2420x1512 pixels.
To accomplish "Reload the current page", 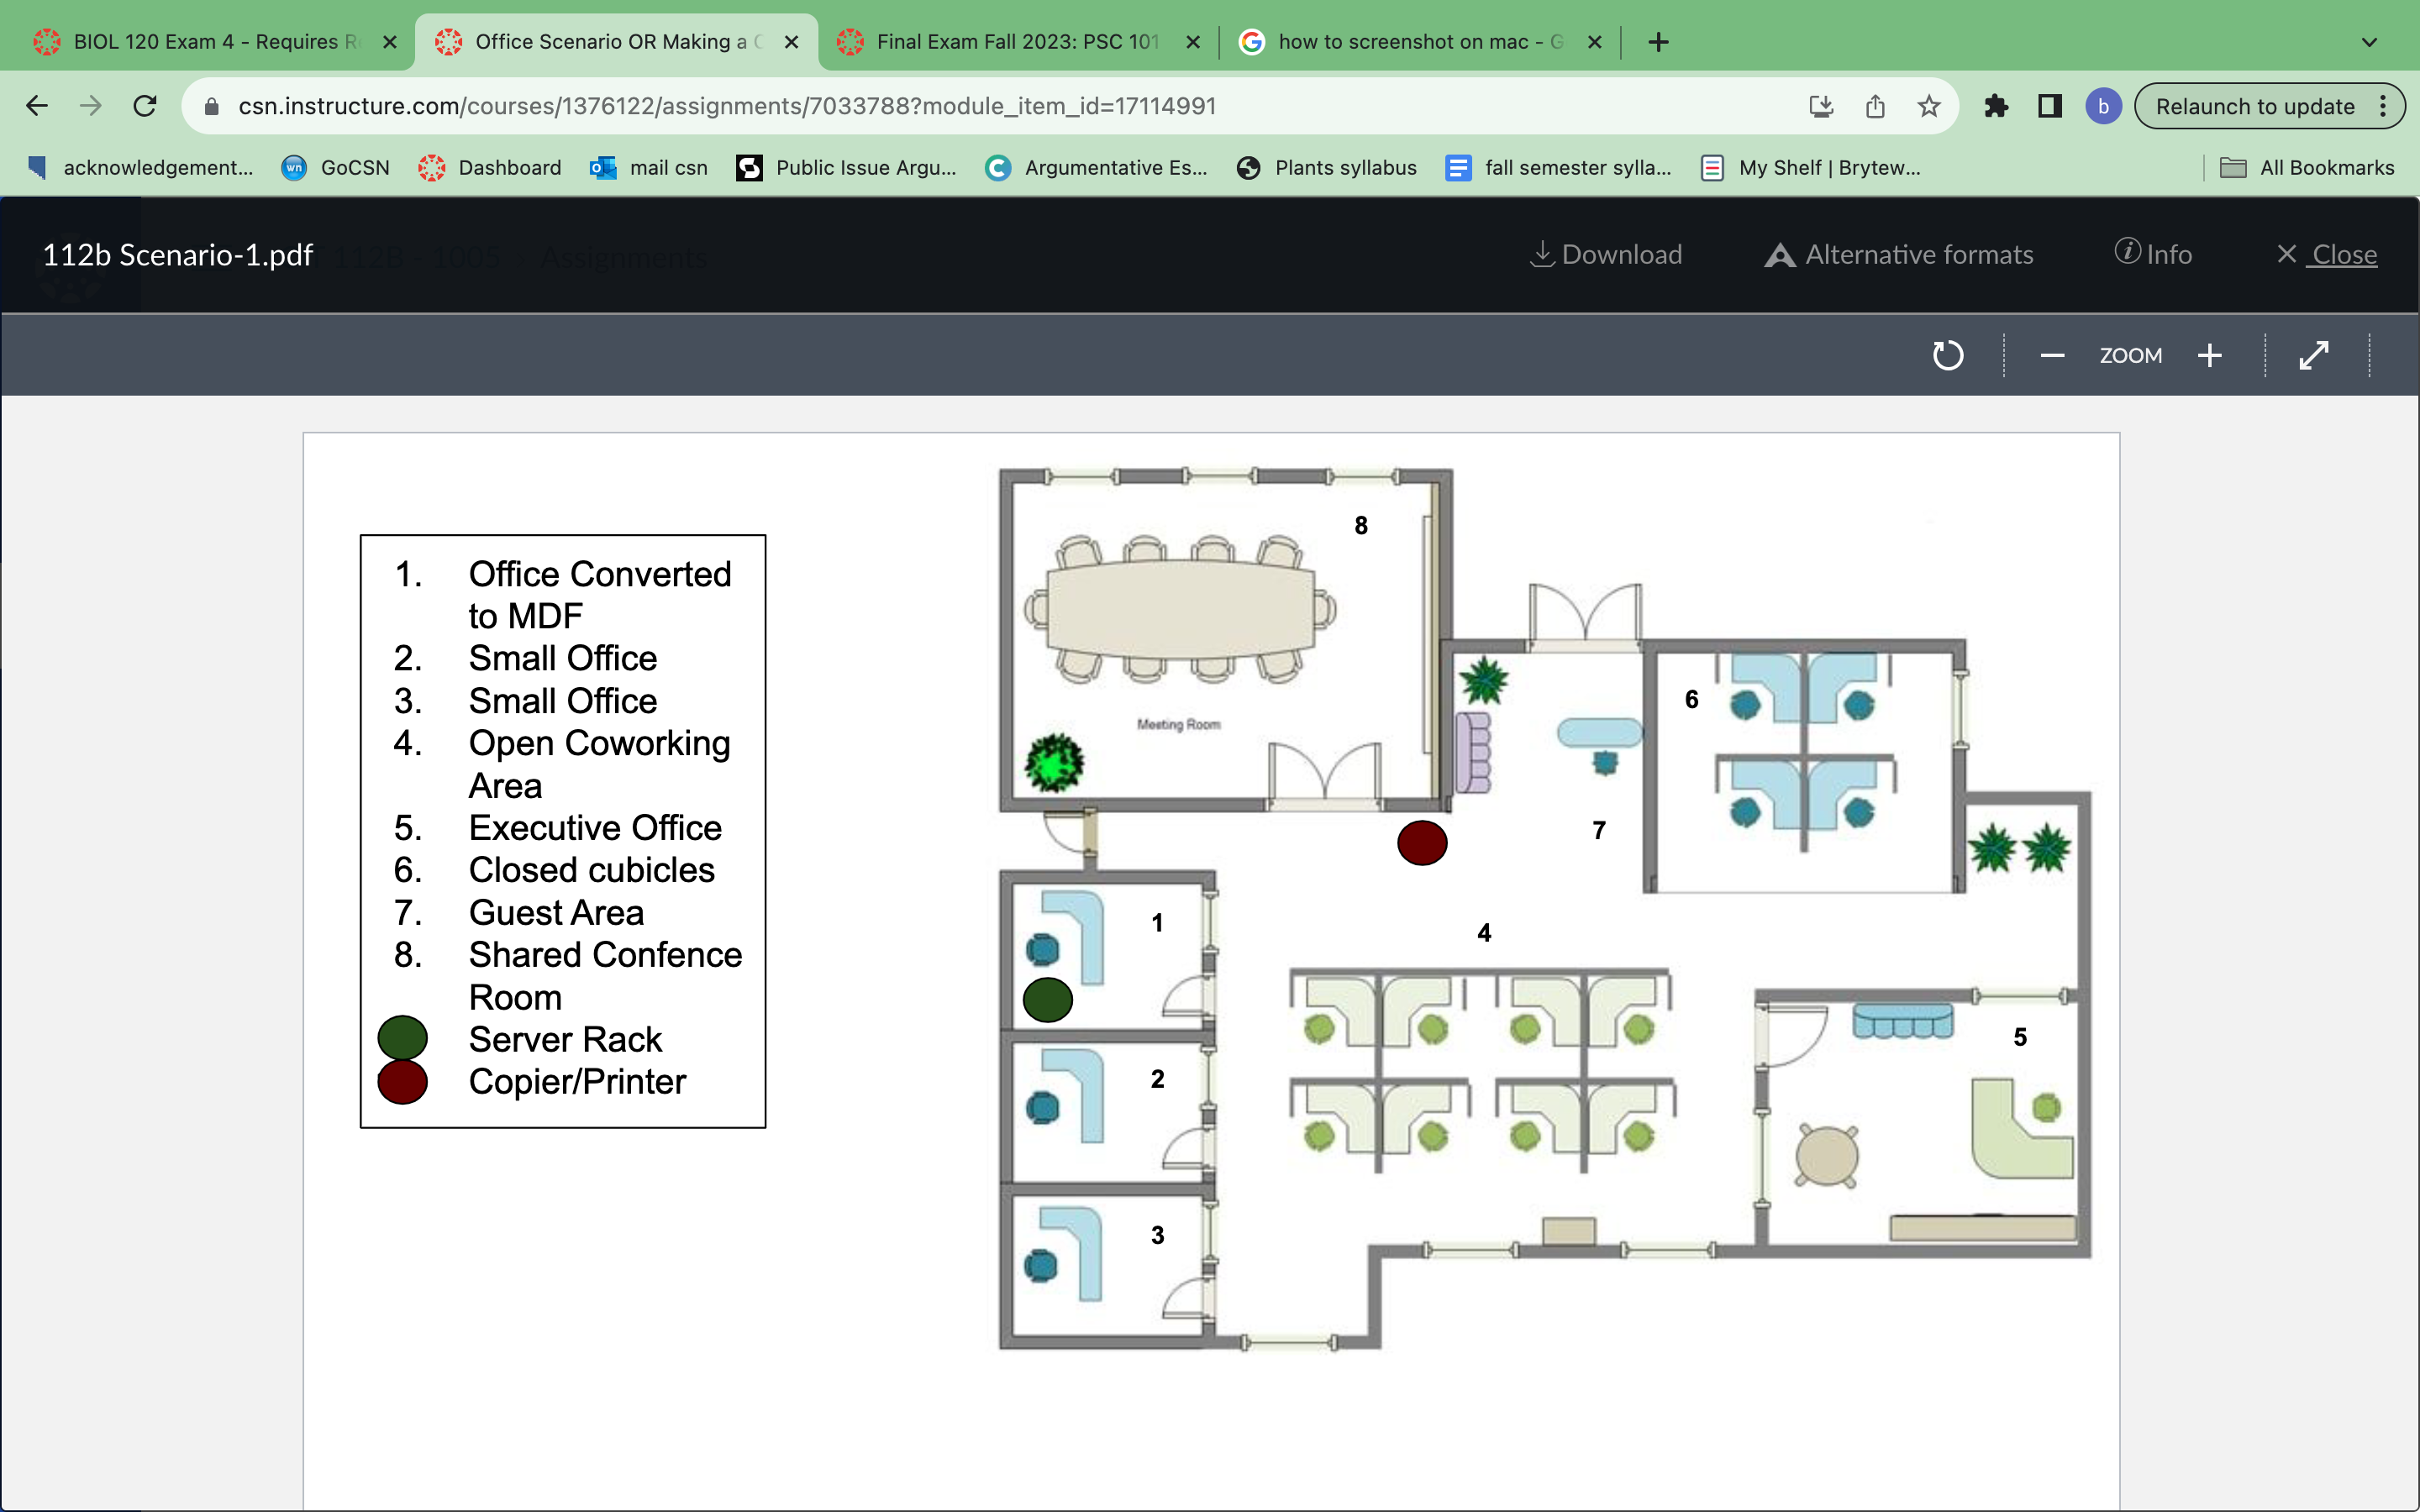I will (145, 106).
